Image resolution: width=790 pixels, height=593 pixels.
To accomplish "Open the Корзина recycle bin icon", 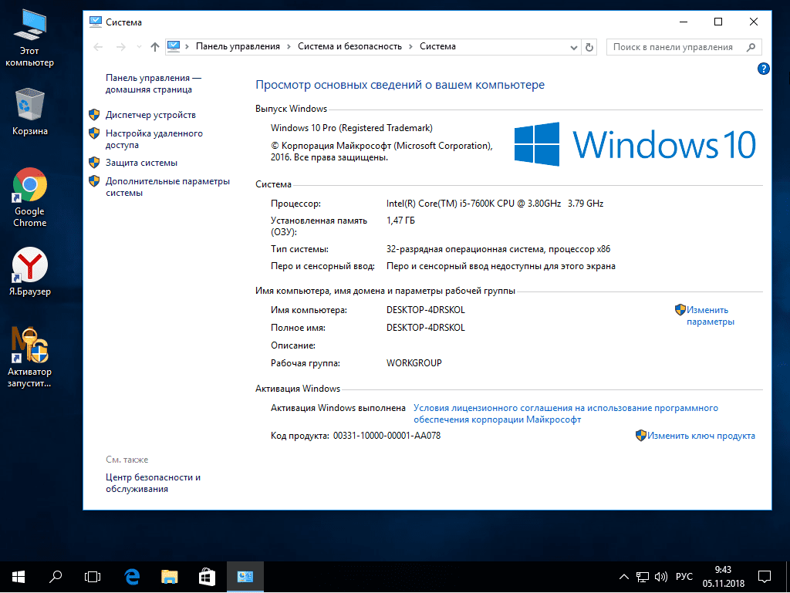I will tap(29, 112).
